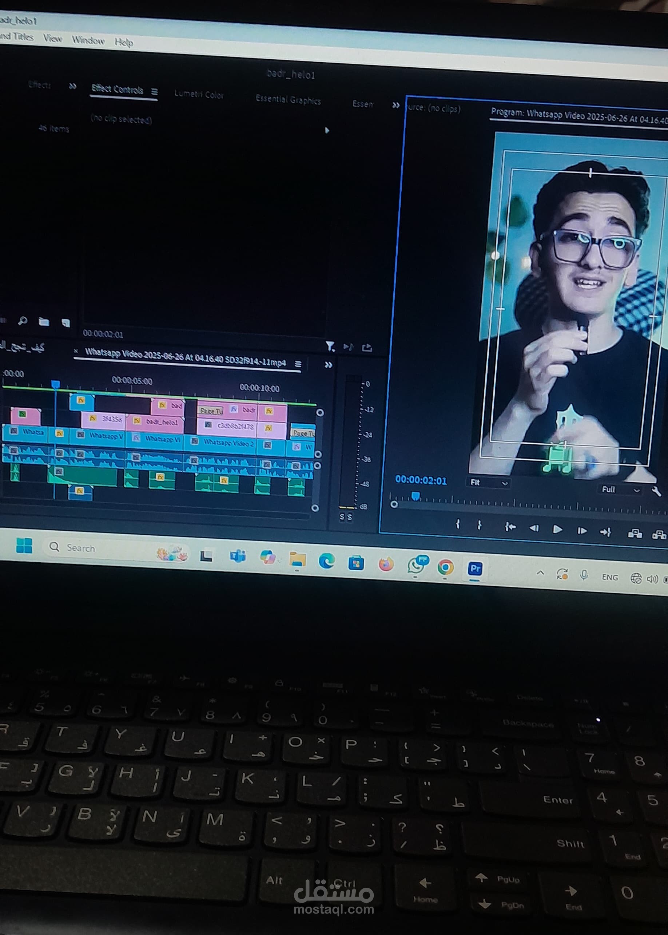Step back one frame
Screen dimensions: 668x935
pos(534,528)
